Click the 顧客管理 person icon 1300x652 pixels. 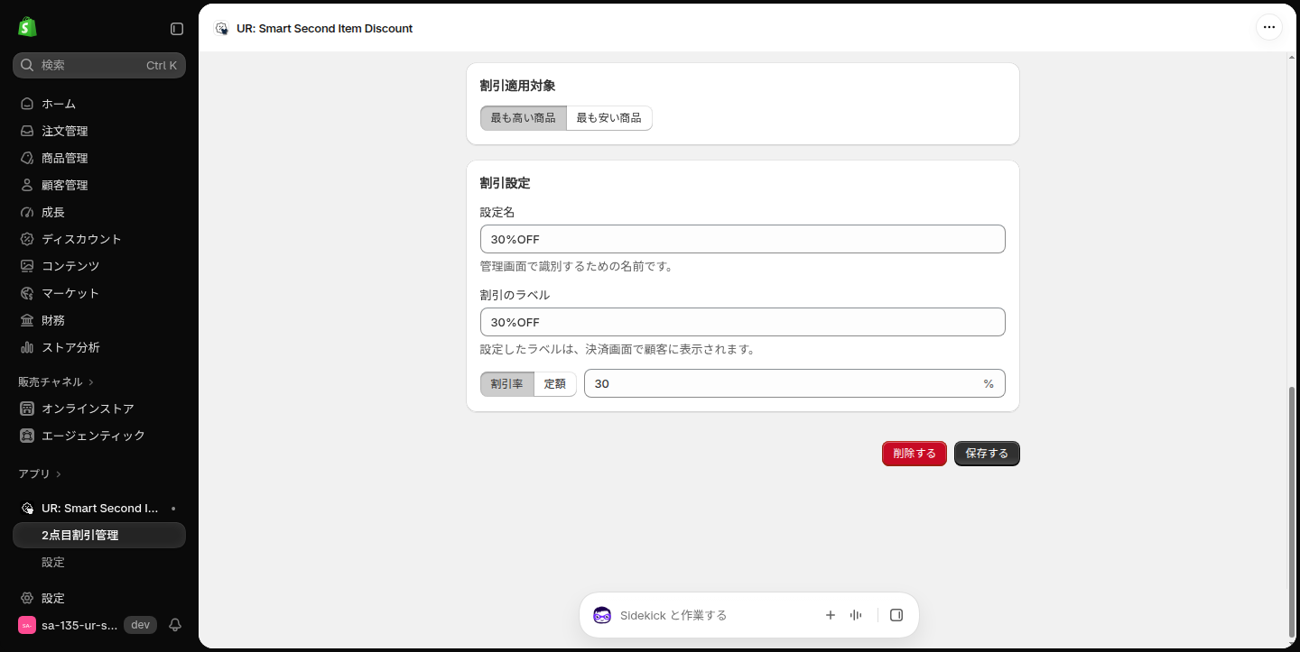click(x=27, y=185)
